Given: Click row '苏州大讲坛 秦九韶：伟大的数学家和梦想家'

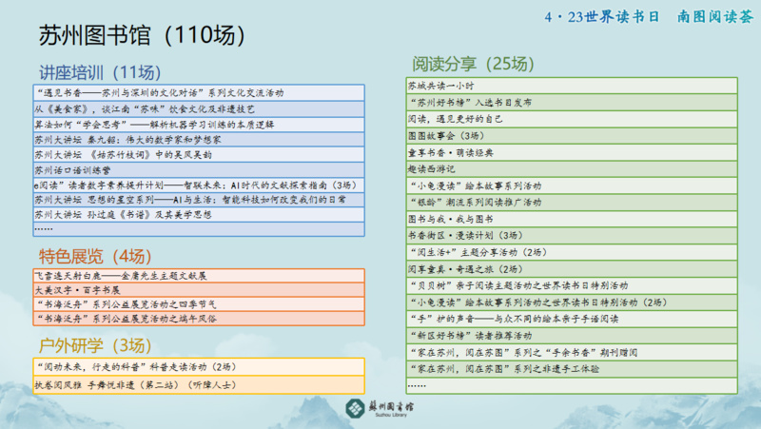Looking at the screenshot, I should [x=199, y=139].
